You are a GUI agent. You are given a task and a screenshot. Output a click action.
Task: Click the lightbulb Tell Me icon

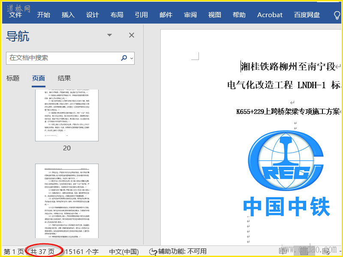pos(337,15)
